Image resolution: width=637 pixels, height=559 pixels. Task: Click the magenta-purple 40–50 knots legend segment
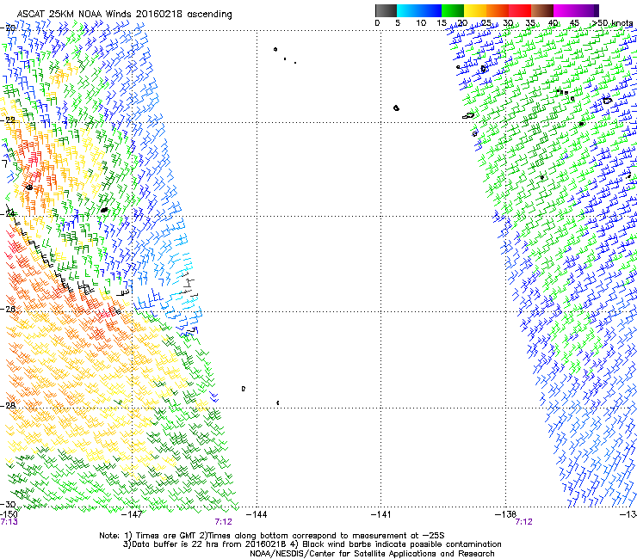[573, 10]
